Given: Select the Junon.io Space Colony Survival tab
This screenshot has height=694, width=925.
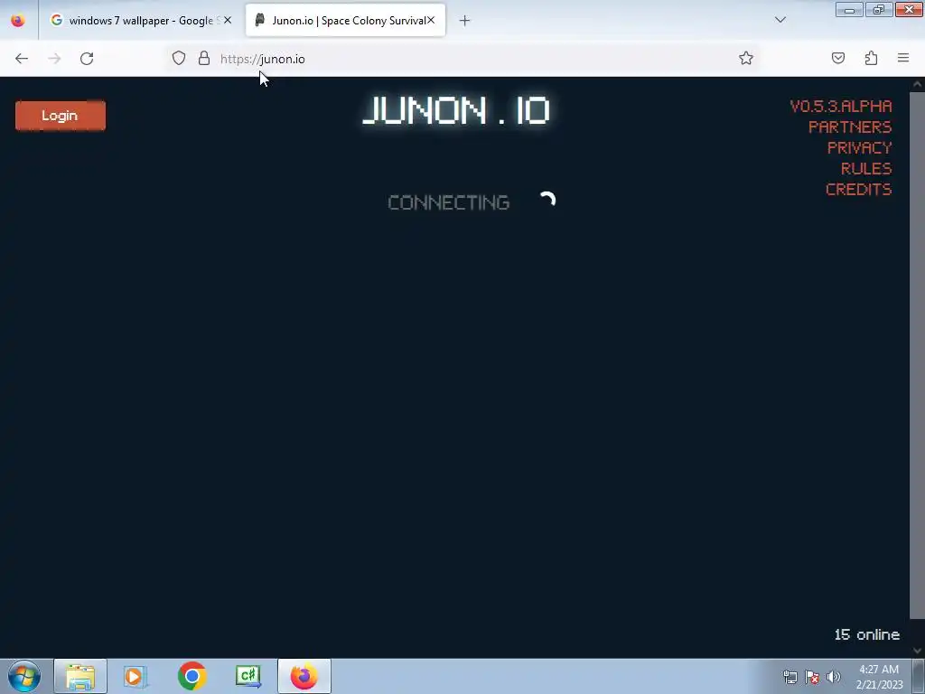Looking at the screenshot, I should (345, 21).
